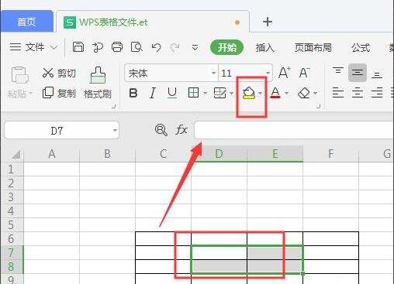The height and width of the screenshot is (284, 394).
Task: Align text right
Action: tap(377, 93)
